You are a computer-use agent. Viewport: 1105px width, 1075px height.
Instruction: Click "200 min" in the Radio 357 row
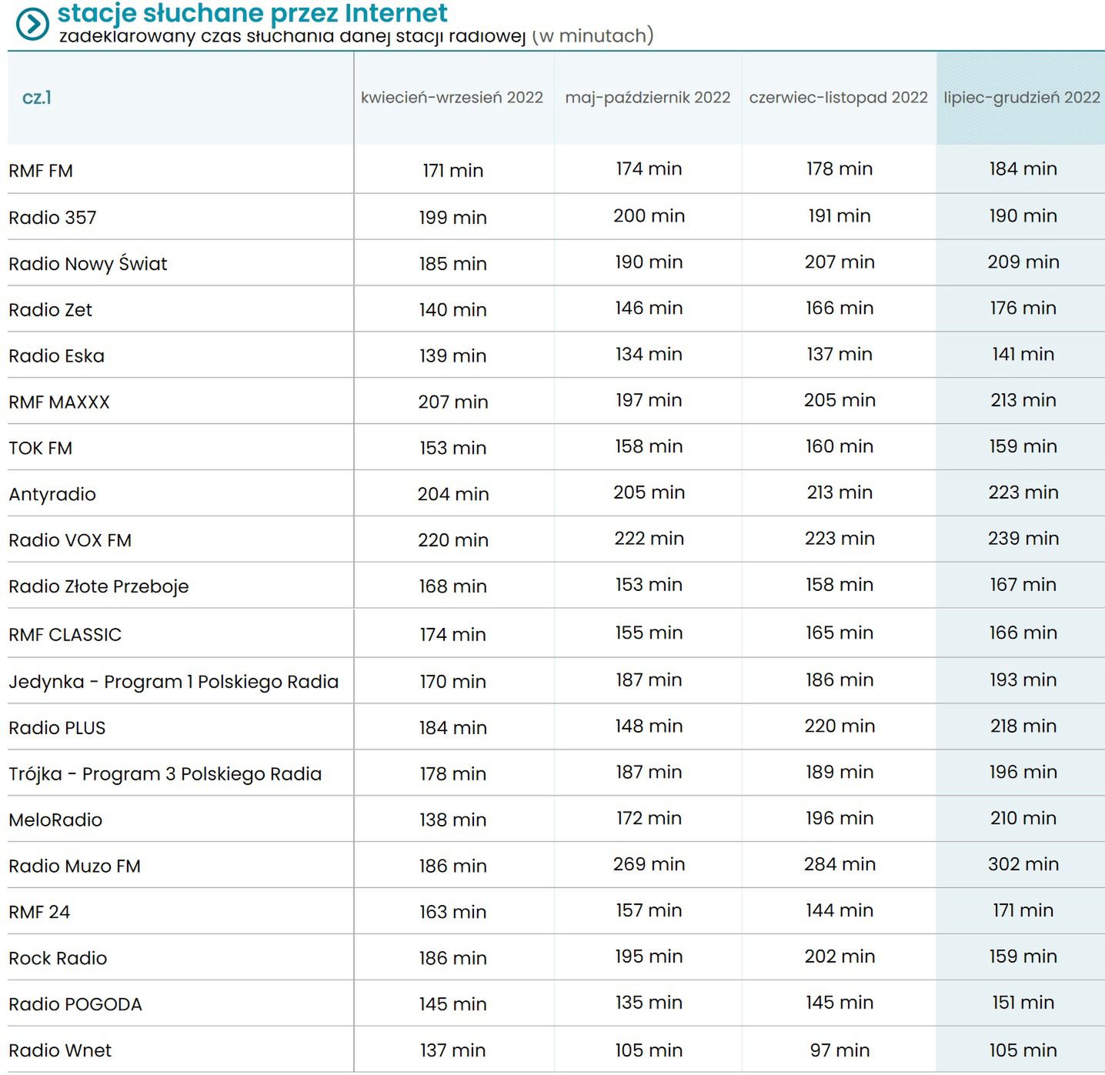(649, 216)
